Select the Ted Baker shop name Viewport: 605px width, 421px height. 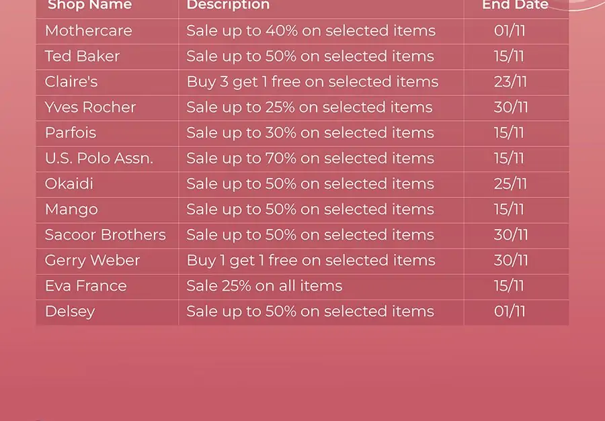82,56
